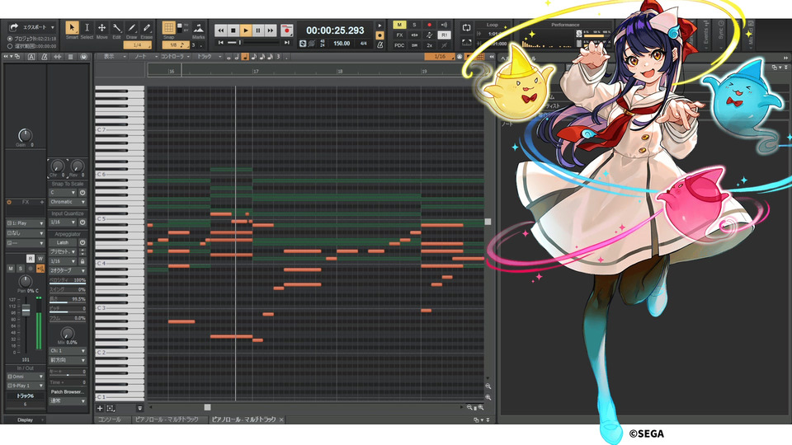Image resolution: width=792 pixels, height=445 pixels.
Task: Stop playback
Action: click(233, 30)
